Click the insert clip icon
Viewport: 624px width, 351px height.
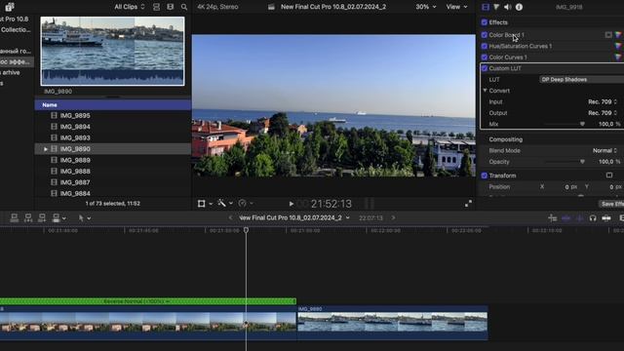pos(28,217)
